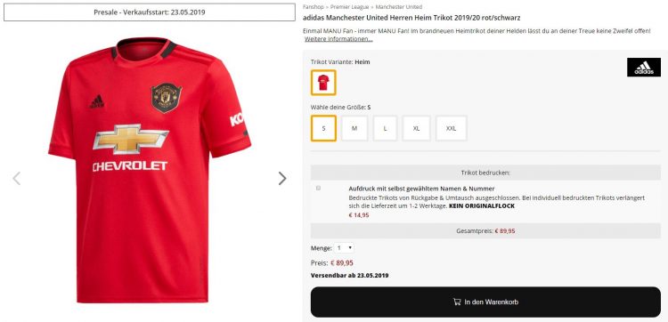Show next product image with right arrow
Image resolution: width=668 pixels, height=322 pixels.
(x=282, y=178)
